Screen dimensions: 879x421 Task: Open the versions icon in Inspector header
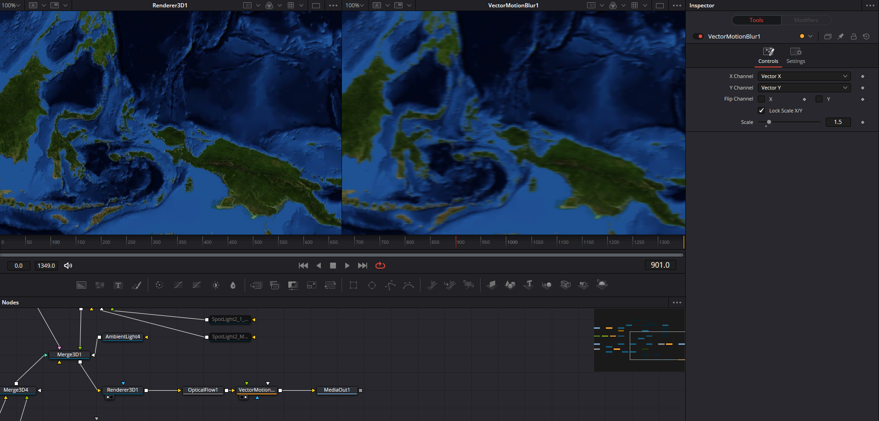point(828,36)
